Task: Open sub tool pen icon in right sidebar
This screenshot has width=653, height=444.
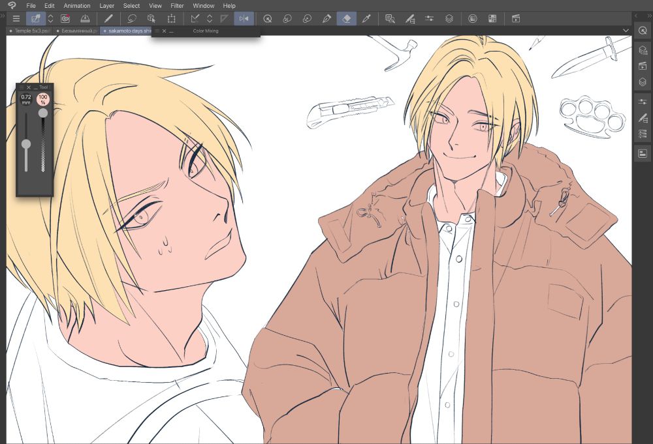Action: (x=643, y=118)
